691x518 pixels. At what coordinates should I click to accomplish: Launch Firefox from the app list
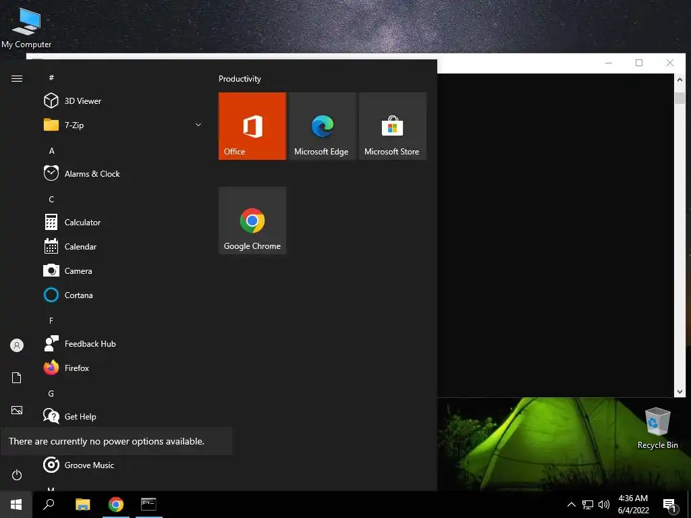tap(123, 368)
